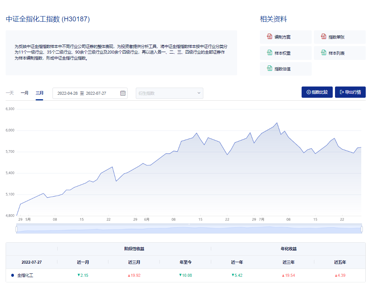377x288 pixels.
Task: Click the left handle of chart zoom slider
Action: 17,229
